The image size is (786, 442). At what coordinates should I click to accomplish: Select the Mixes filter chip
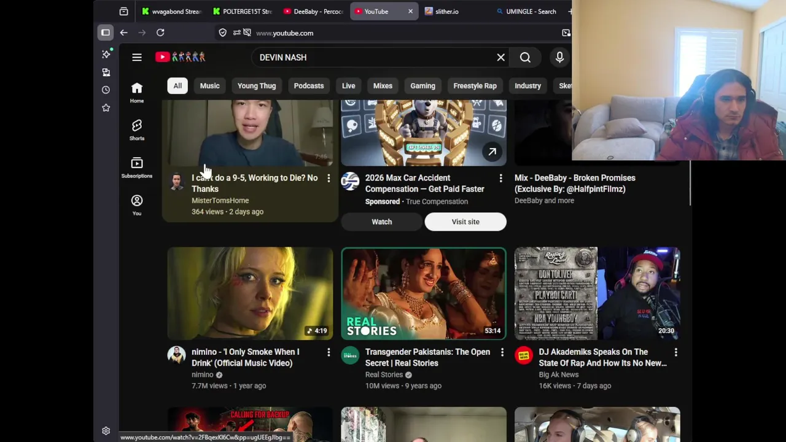(383, 86)
